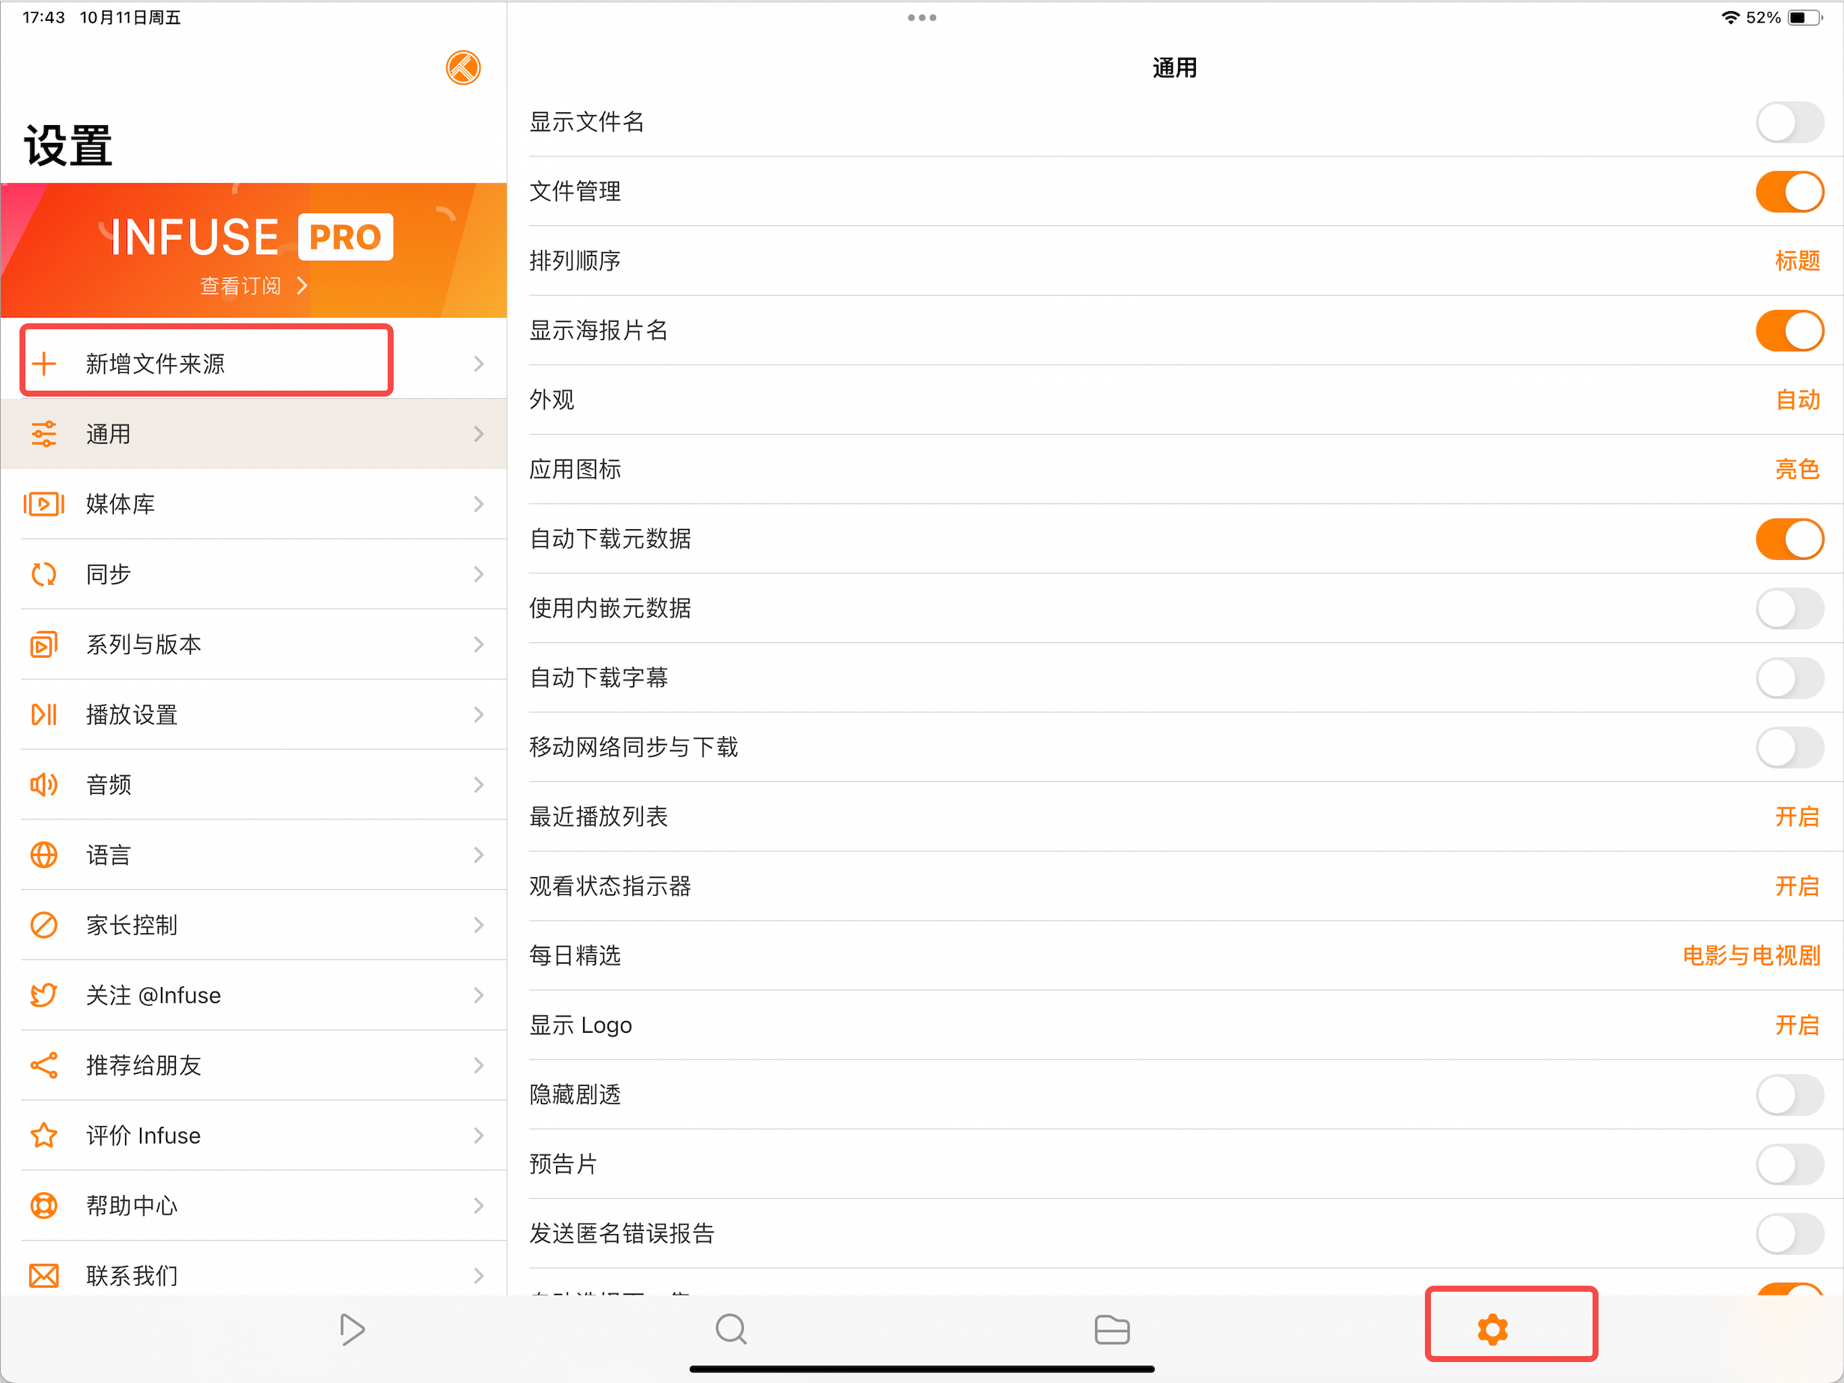The image size is (1844, 1383).
Task: Click the prohibition icon beside 家长控制
Action: coord(43,924)
